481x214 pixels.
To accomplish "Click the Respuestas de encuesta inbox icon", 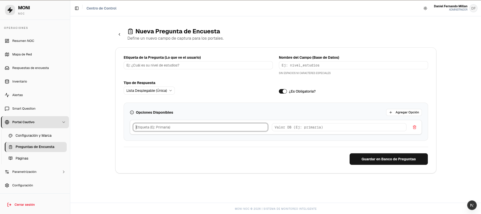I will coord(7,68).
